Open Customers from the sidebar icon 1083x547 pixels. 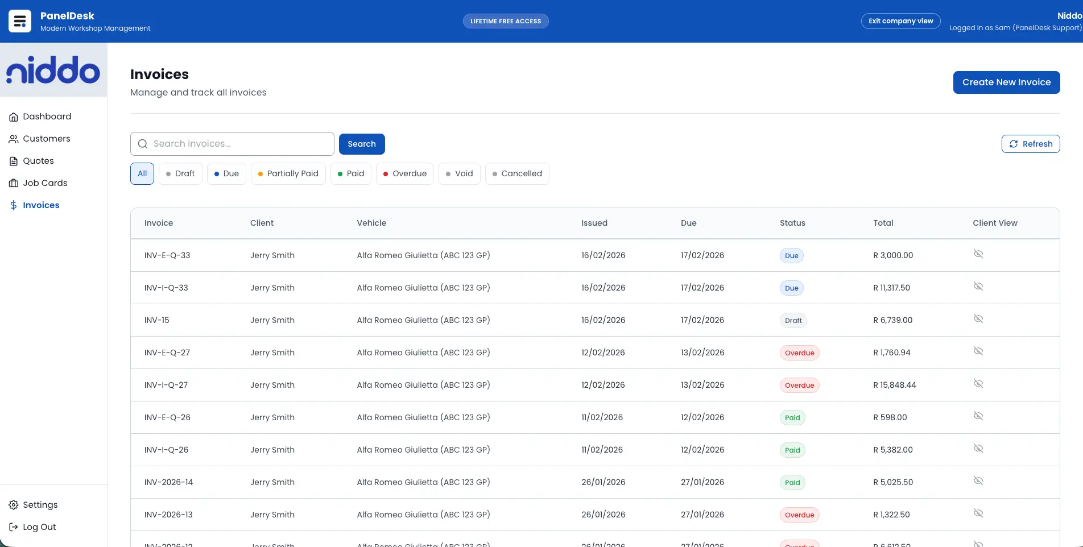14,138
